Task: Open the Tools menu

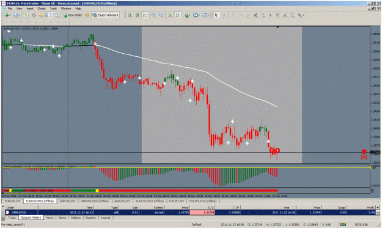Action: point(53,9)
